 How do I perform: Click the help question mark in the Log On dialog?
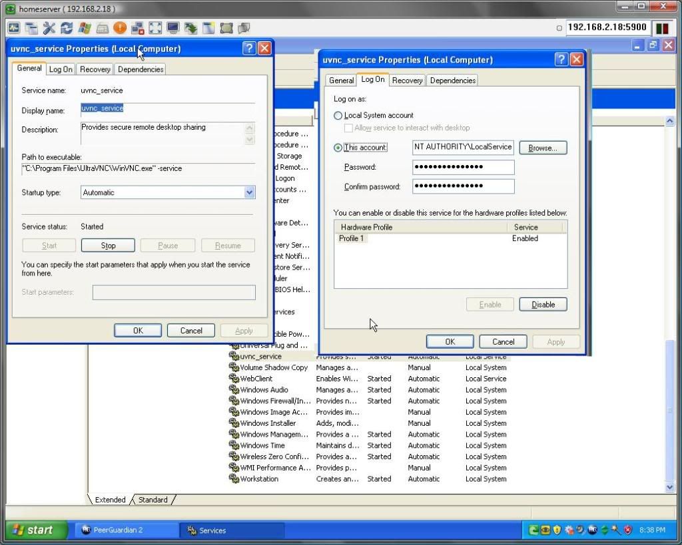pyautogui.click(x=561, y=59)
